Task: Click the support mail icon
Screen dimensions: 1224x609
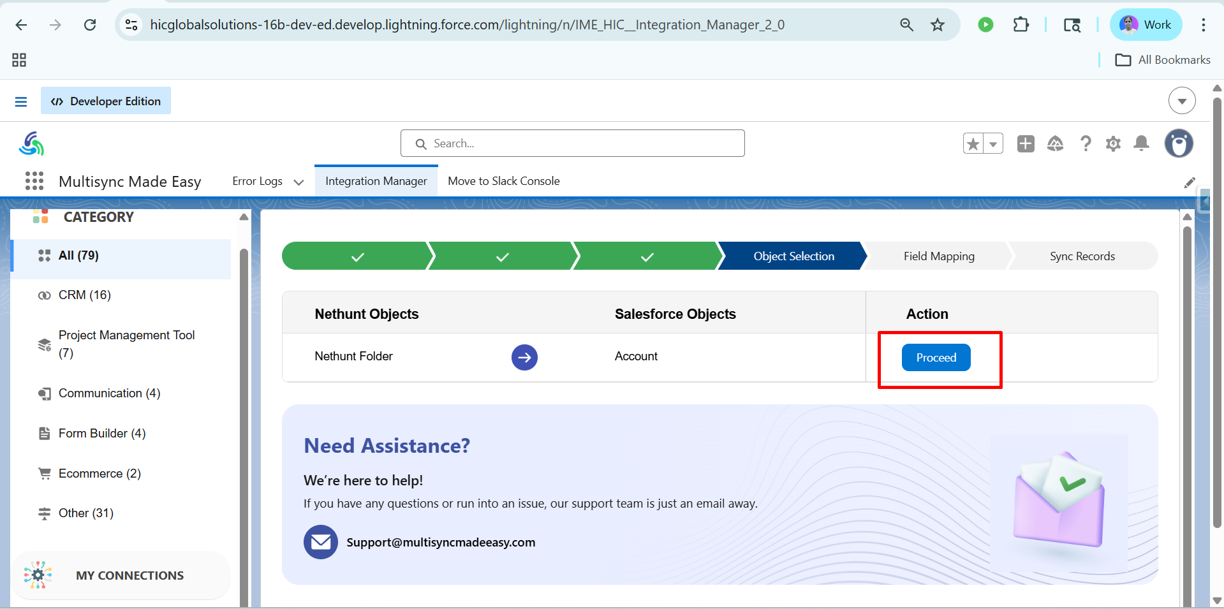Action: 321,542
